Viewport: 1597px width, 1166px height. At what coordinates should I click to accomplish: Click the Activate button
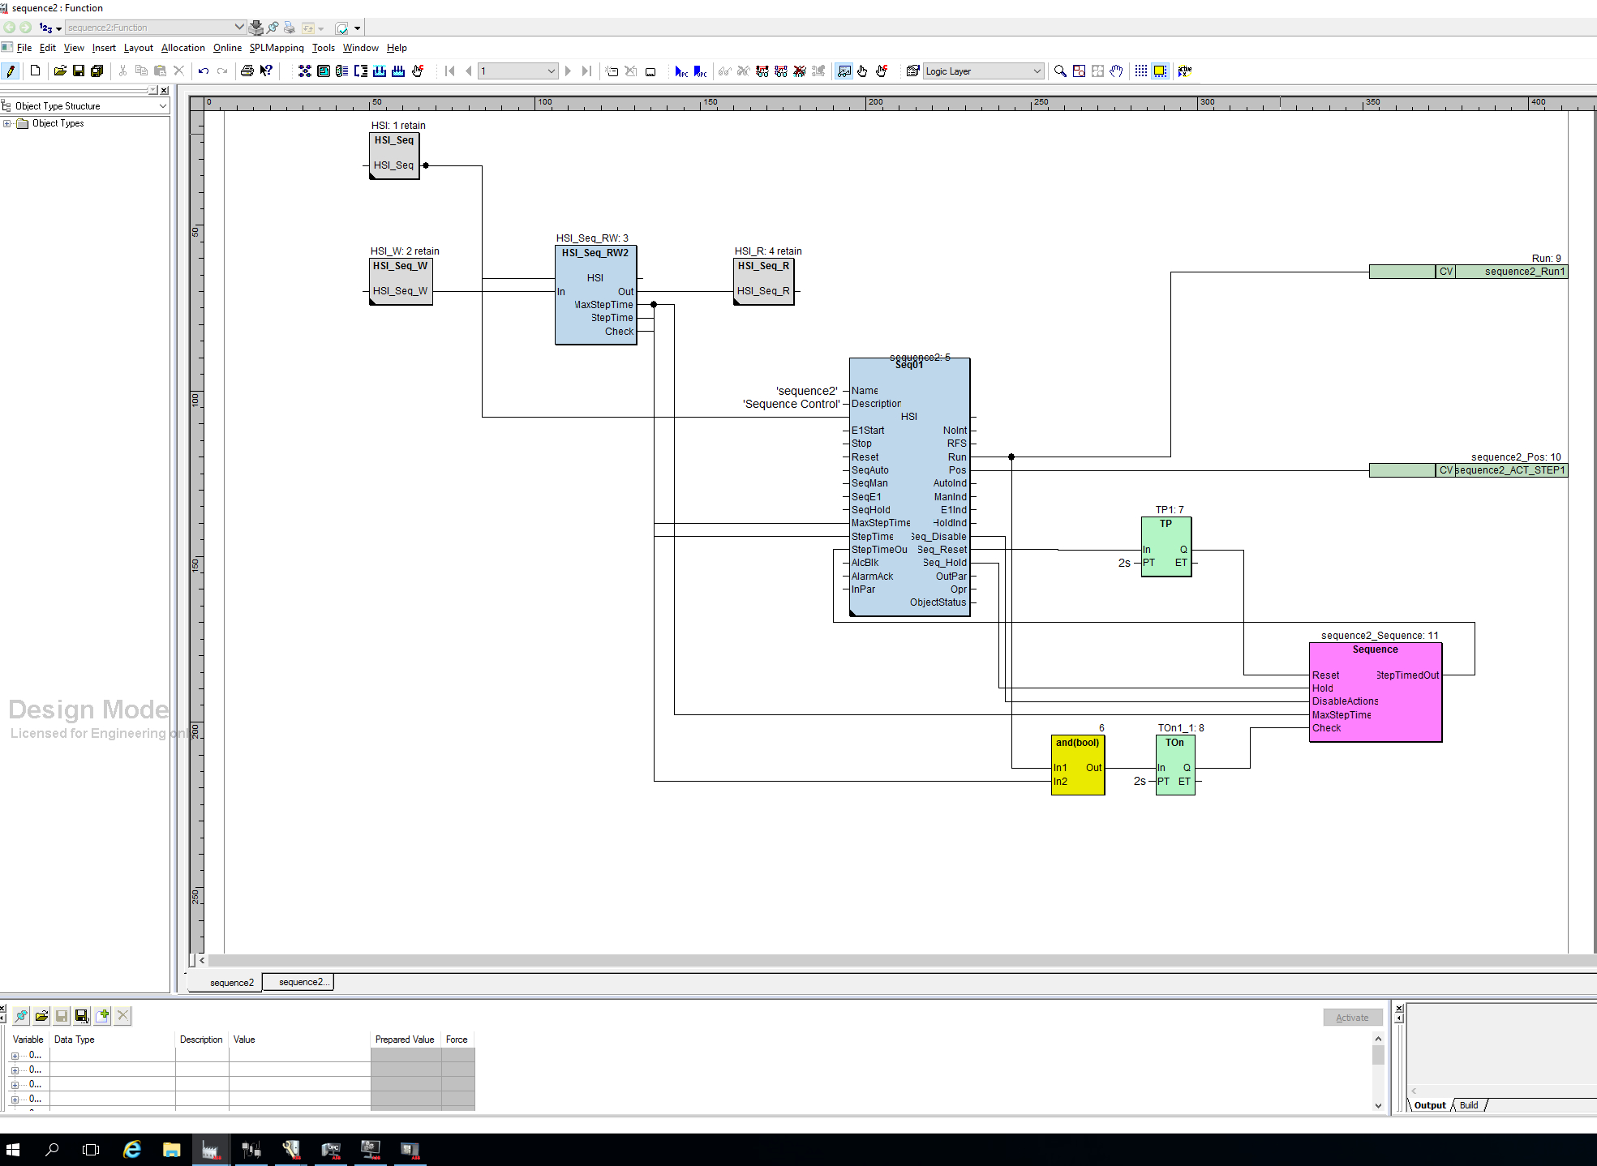tap(1352, 1018)
